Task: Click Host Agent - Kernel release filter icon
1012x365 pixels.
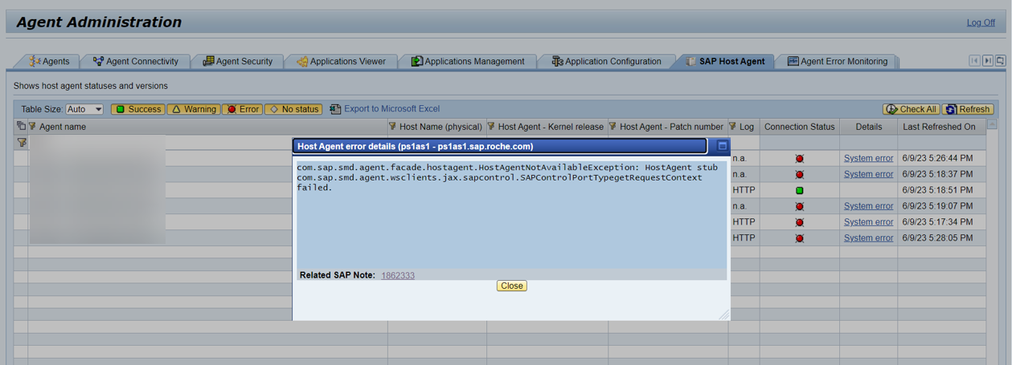Action: [x=491, y=126]
